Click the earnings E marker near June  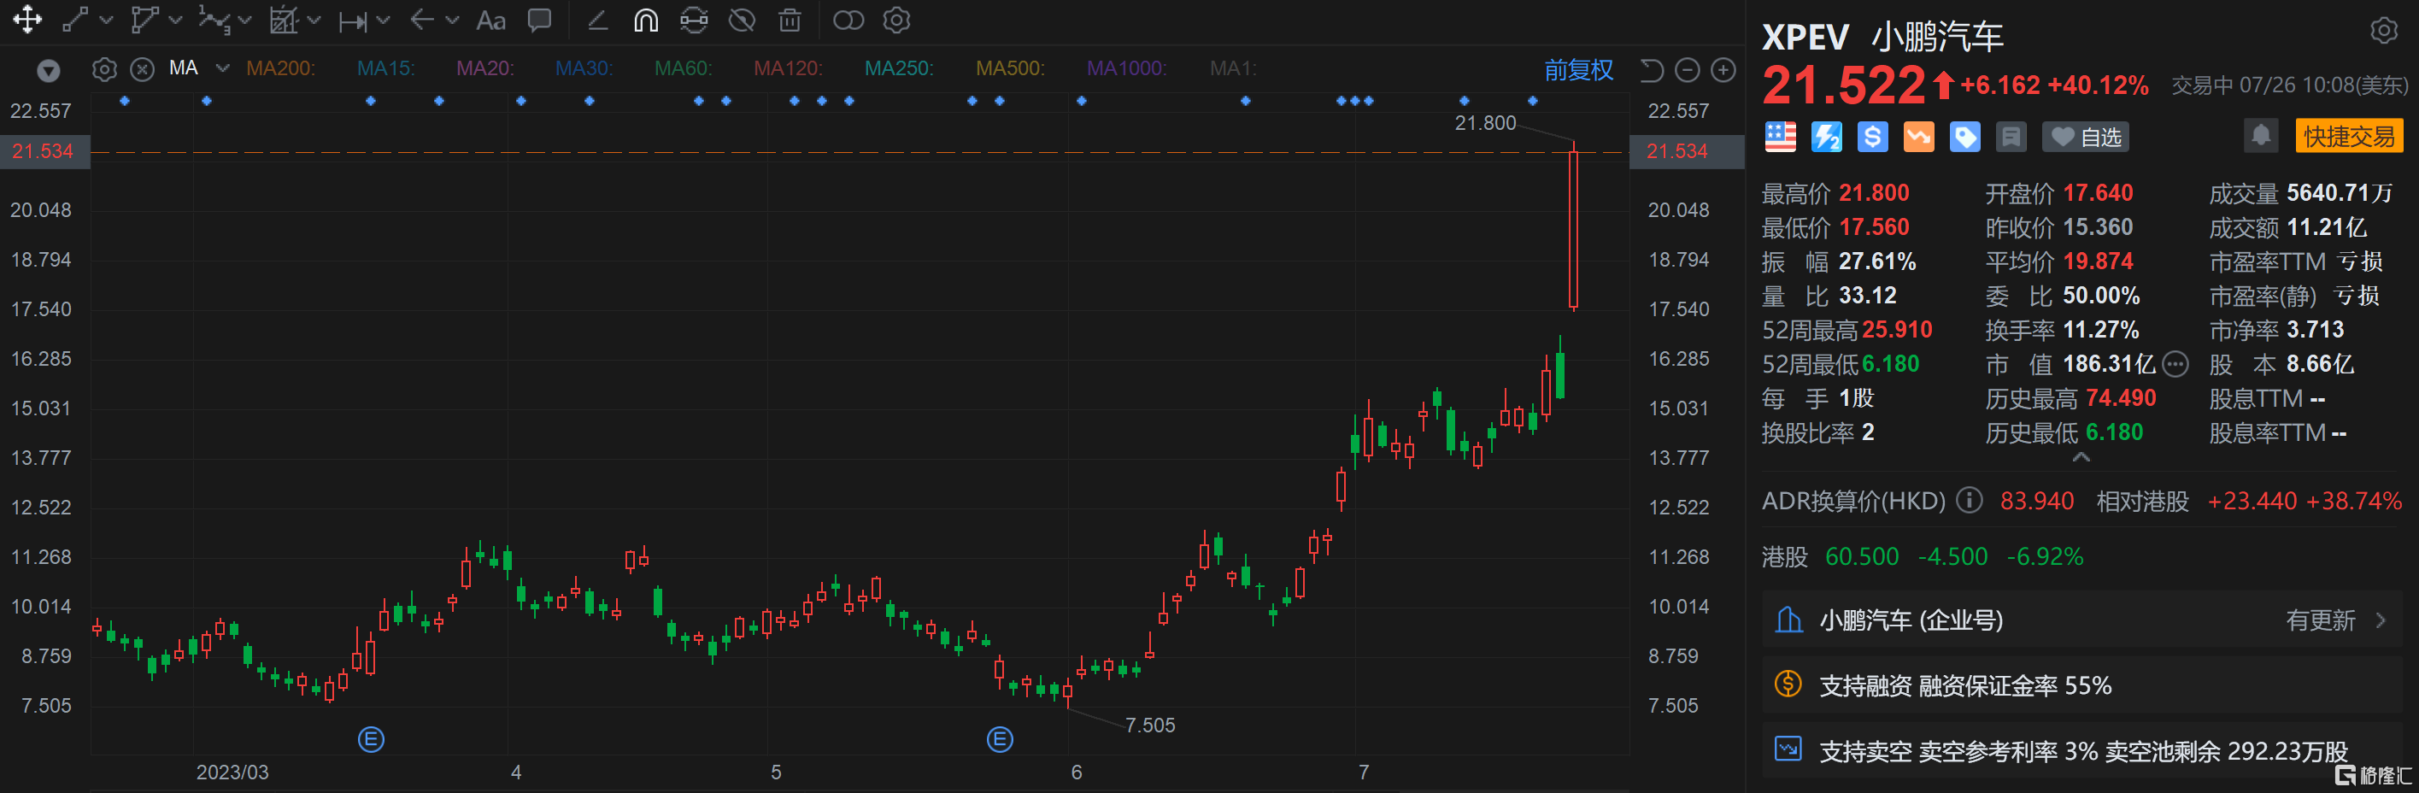(x=1000, y=739)
